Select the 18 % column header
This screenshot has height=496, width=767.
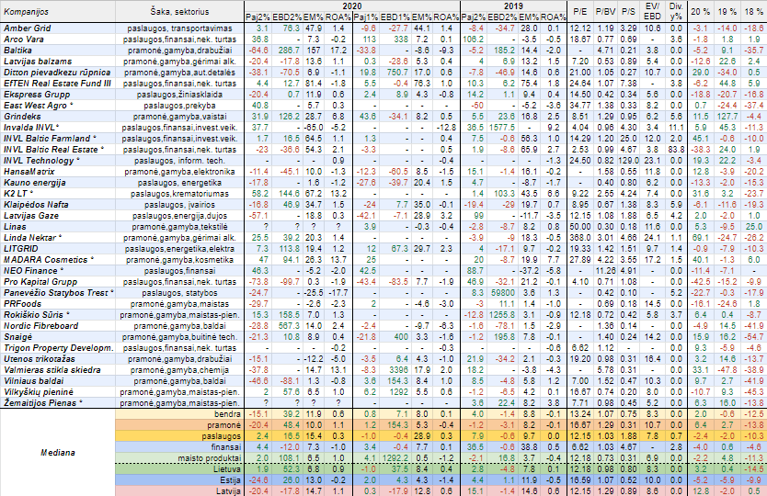753,11
